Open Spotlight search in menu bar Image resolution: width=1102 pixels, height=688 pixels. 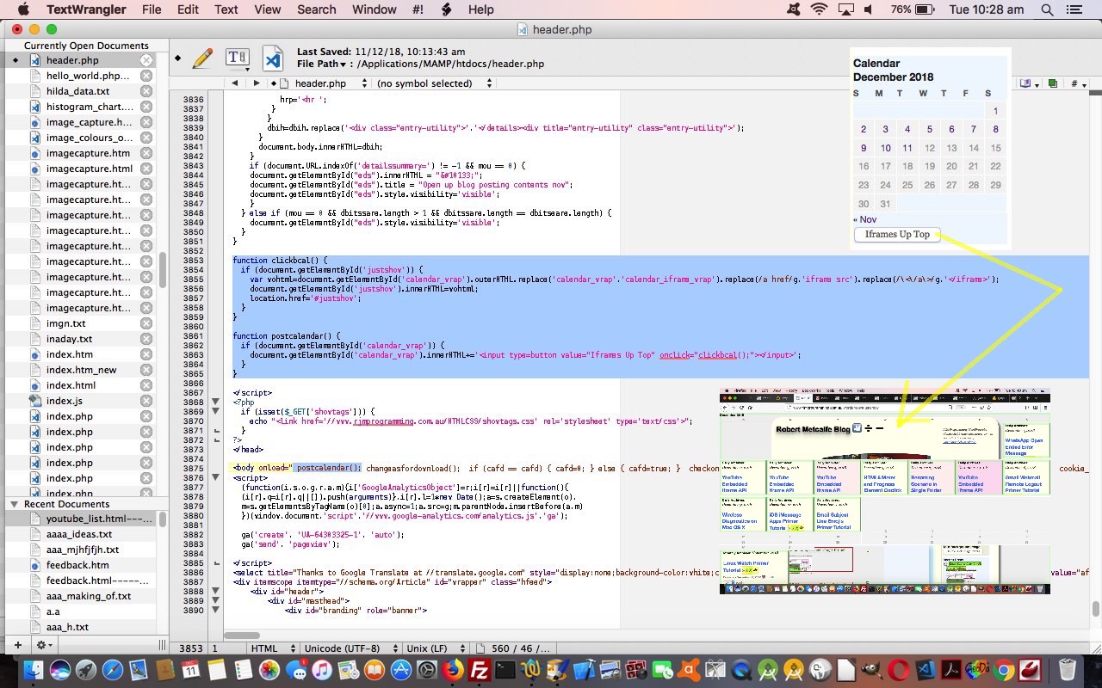[1047, 9]
